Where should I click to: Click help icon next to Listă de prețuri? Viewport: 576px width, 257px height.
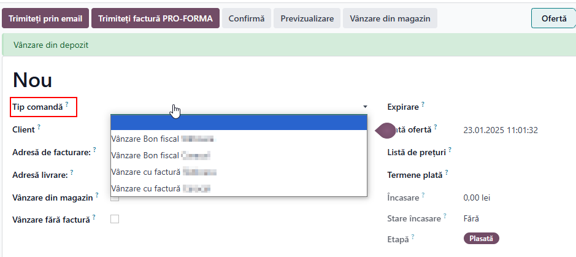pos(450,150)
